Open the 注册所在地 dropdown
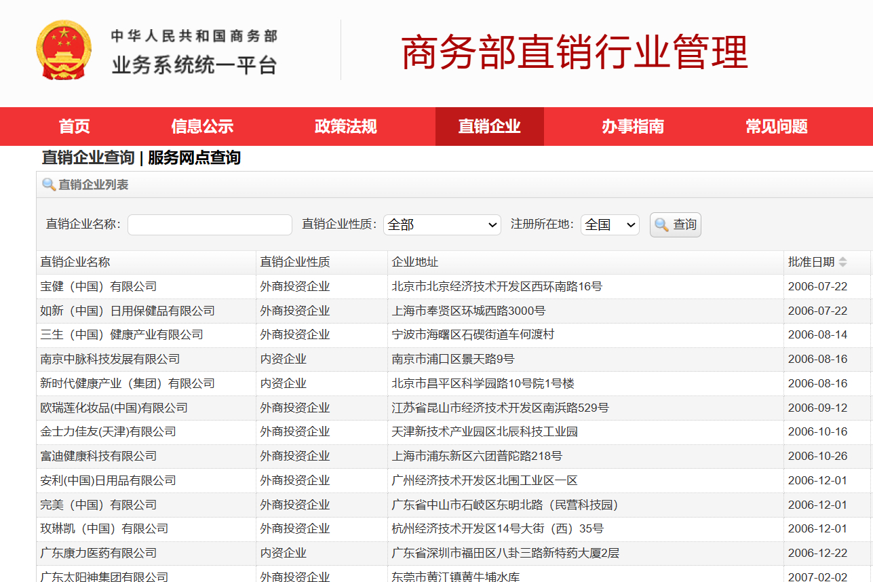873x582 pixels. [x=610, y=225]
